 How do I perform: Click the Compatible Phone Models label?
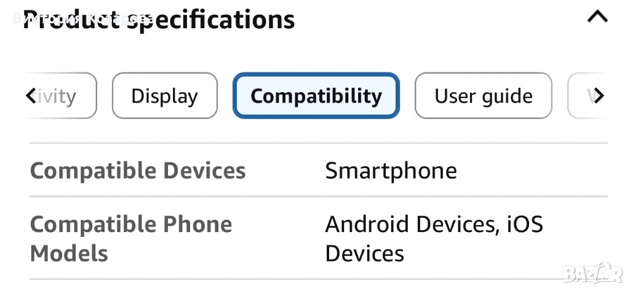point(130,239)
